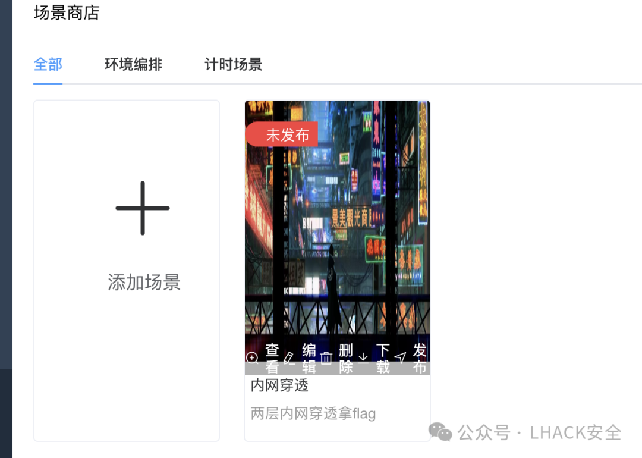Select the 全部 tab
Image resolution: width=642 pixels, height=458 pixels.
point(48,64)
